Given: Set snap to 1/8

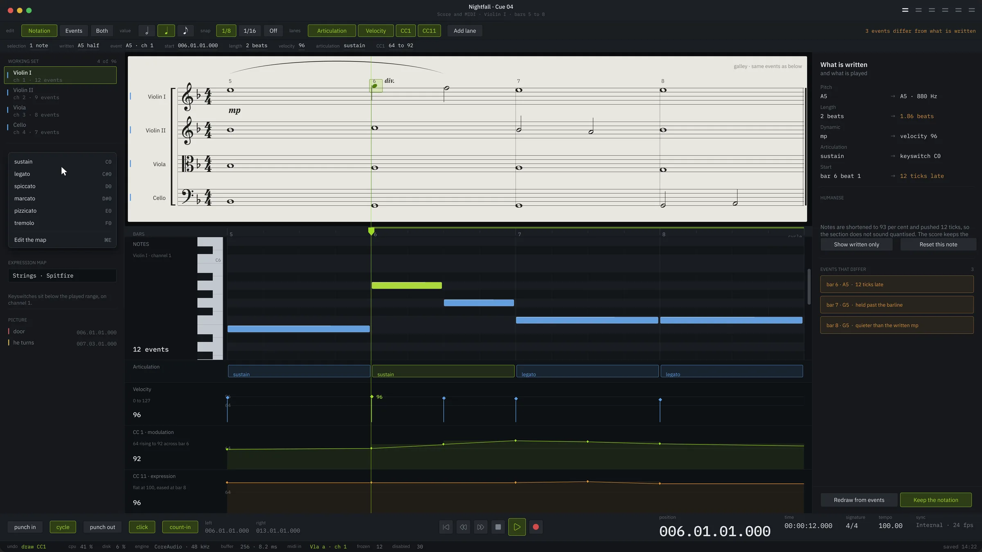Looking at the screenshot, I should pyautogui.click(x=226, y=31).
